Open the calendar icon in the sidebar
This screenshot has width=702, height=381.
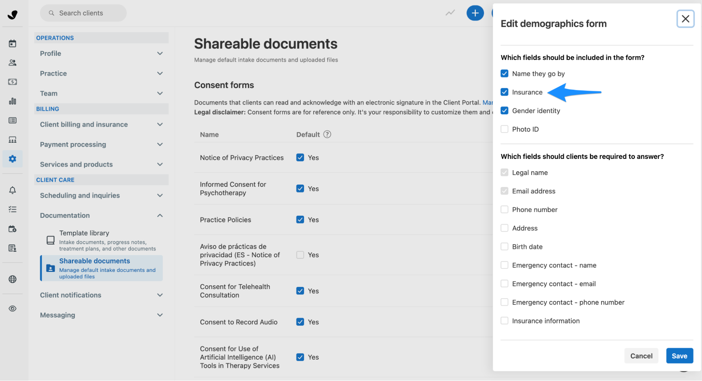coord(12,44)
